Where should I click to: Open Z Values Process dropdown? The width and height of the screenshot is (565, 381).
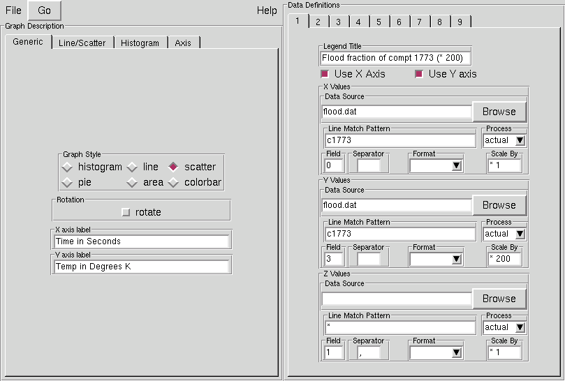pyautogui.click(x=504, y=327)
